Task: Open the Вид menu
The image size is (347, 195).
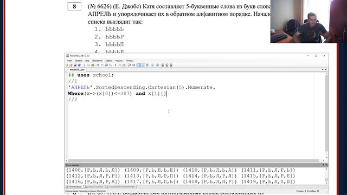Action: pos(87,61)
